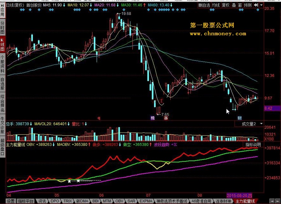
Task: Toggle 均线 moving average display
Action: (216, 5)
